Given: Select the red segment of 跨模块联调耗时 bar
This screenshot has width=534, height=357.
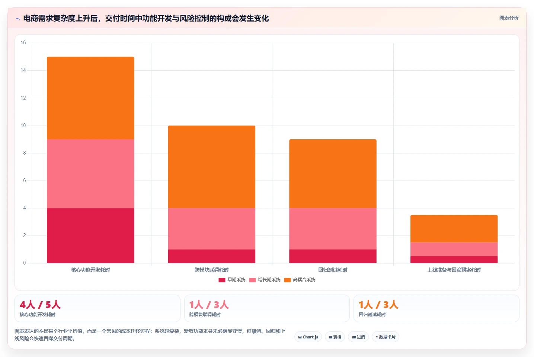Looking at the screenshot, I should coord(212,256).
